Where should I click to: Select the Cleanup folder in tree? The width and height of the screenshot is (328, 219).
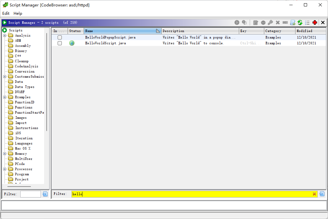pyautogui.click(x=22, y=61)
